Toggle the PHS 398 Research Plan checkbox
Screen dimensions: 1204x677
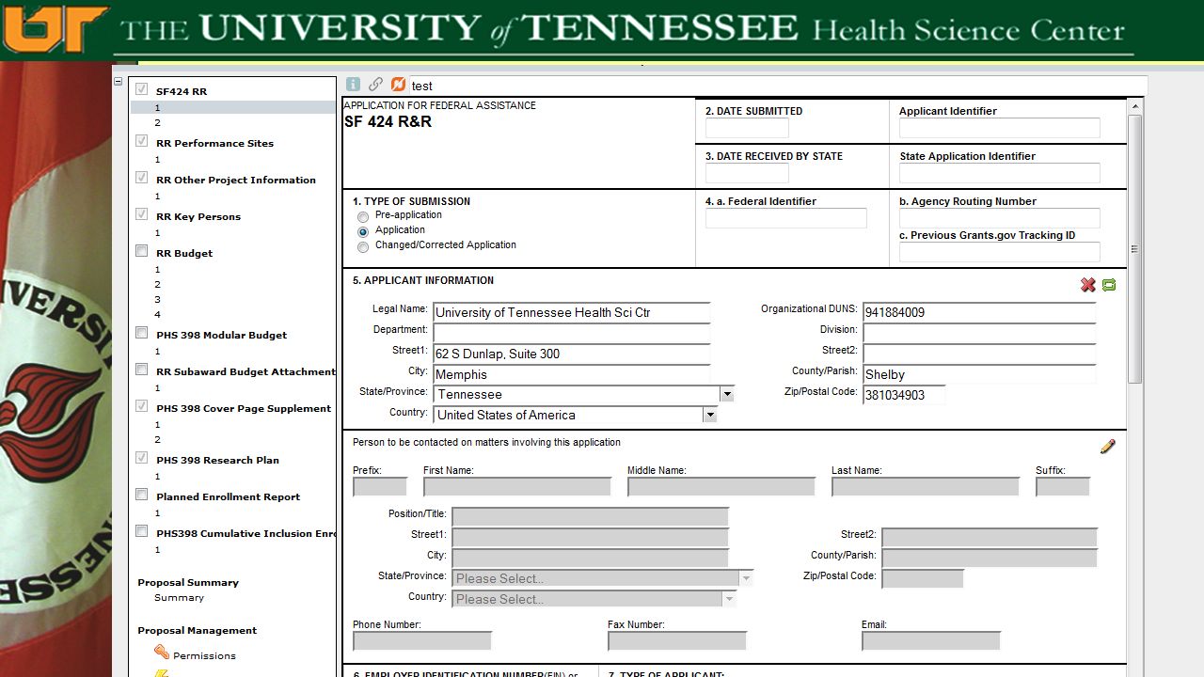pos(142,458)
